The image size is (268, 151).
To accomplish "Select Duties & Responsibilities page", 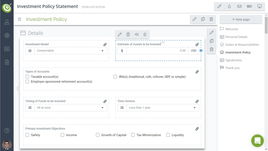I will click(242, 45).
